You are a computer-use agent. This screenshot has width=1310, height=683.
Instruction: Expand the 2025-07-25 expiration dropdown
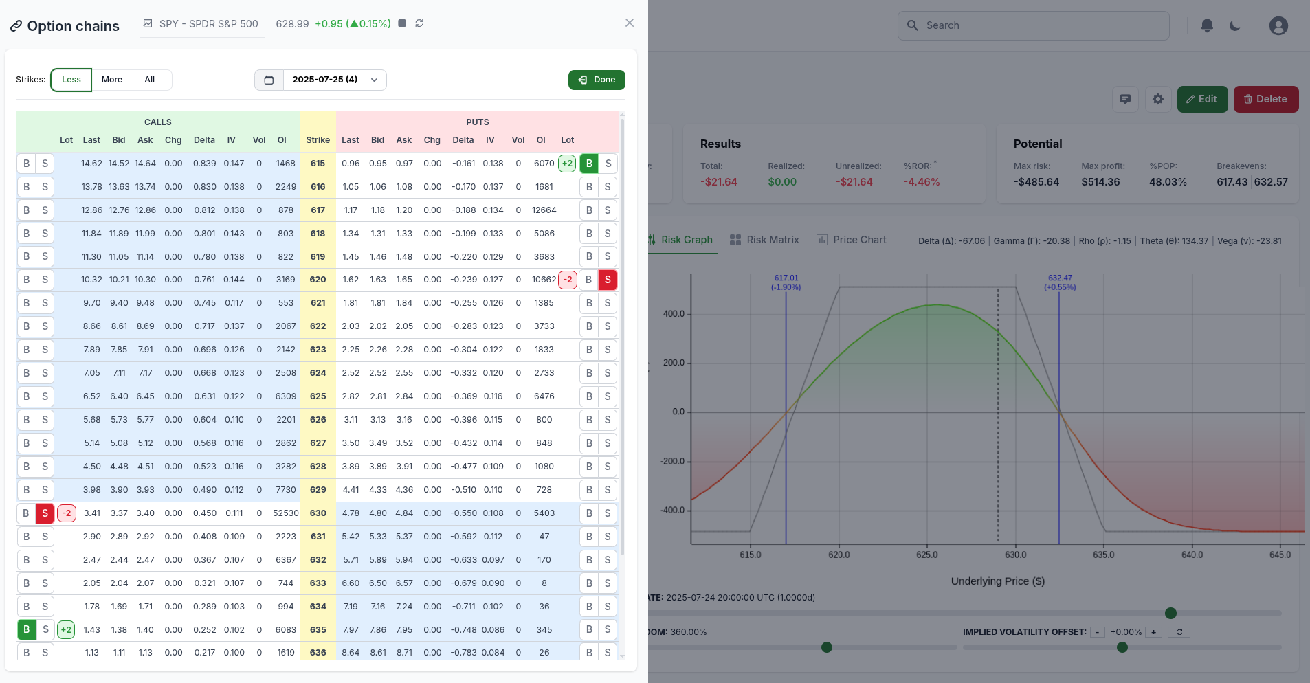(x=335, y=80)
